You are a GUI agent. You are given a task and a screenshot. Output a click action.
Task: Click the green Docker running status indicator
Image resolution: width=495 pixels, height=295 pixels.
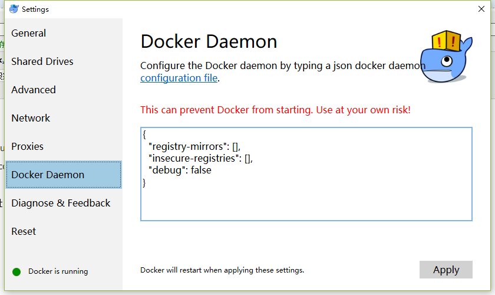tap(16, 271)
